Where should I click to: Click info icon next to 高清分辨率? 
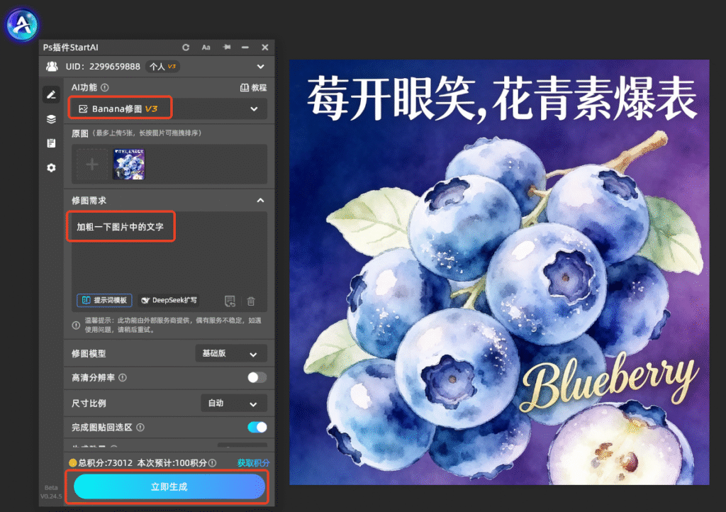click(123, 378)
